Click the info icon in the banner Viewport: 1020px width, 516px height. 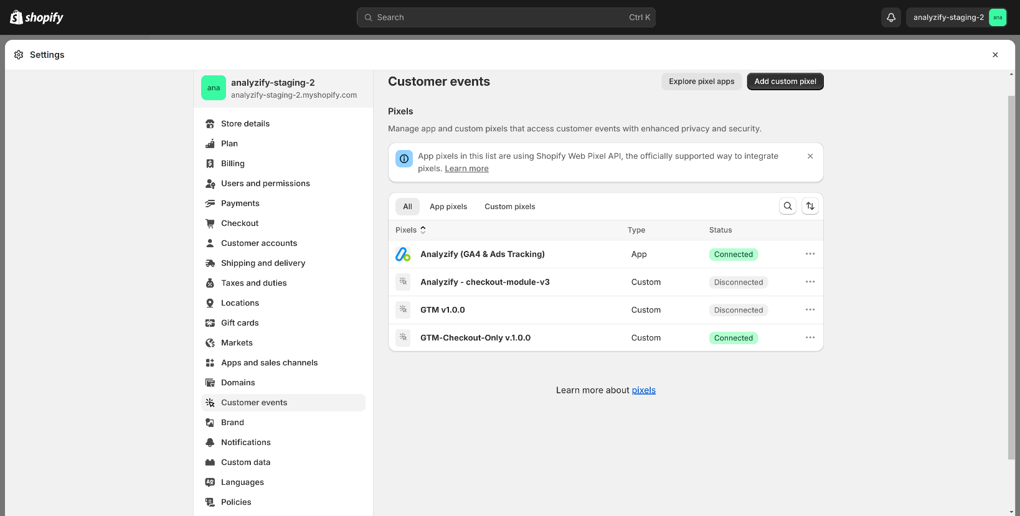tap(404, 159)
